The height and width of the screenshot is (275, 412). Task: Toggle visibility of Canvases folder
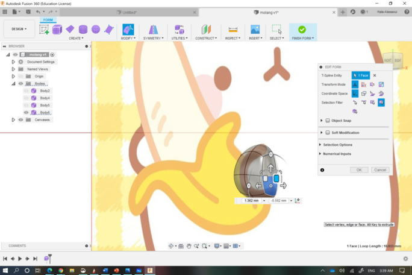20,120
